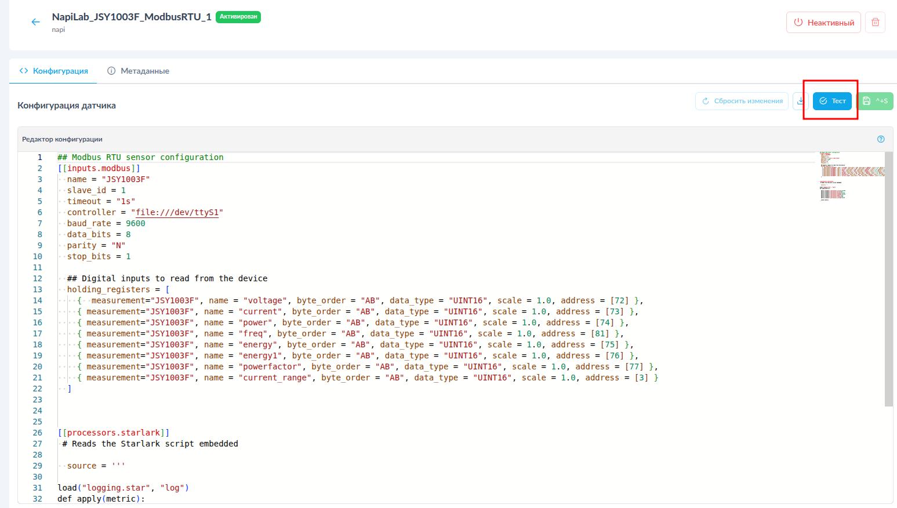Click the [[processors.starlark]] section header line
The height and width of the screenshot is (508, 897).
pos(114,433)
